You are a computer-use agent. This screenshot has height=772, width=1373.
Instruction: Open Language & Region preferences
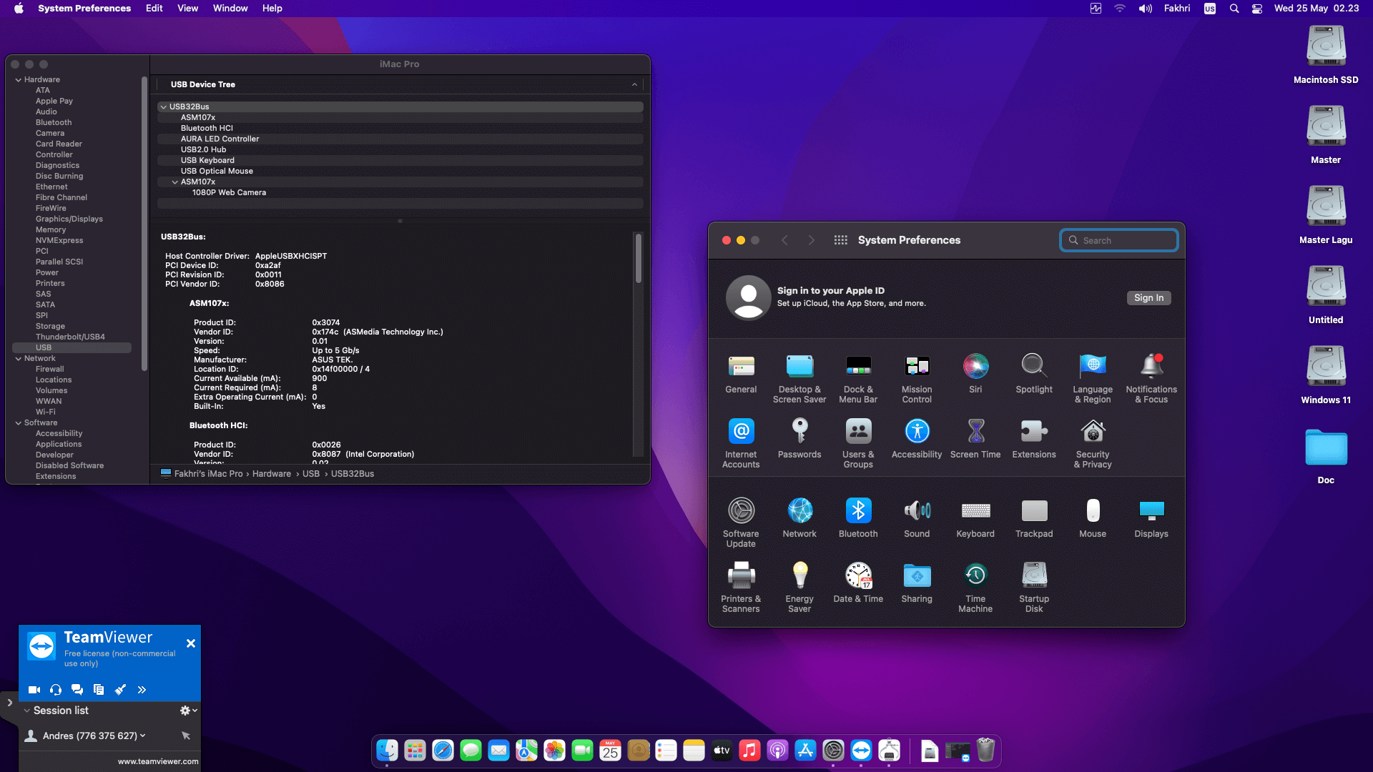[1093, 379]
